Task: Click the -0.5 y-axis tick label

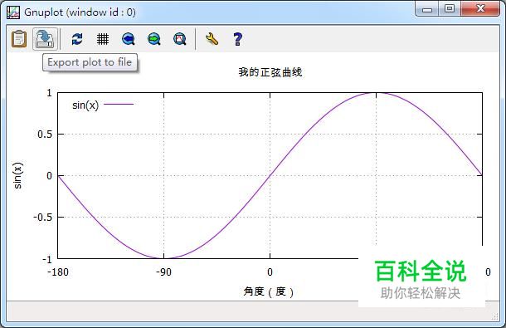Action: pos(42,218)
